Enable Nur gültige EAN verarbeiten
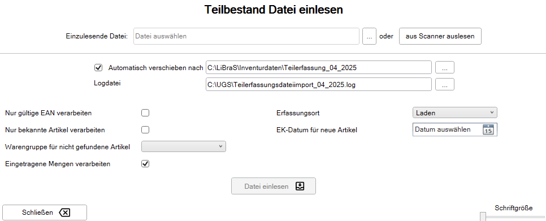Viewport: 546px width, 221px height. coord(145,113)
